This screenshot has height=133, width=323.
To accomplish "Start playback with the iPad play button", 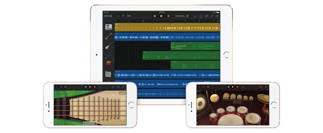I will pyautogui.click(x=161, y=16).
